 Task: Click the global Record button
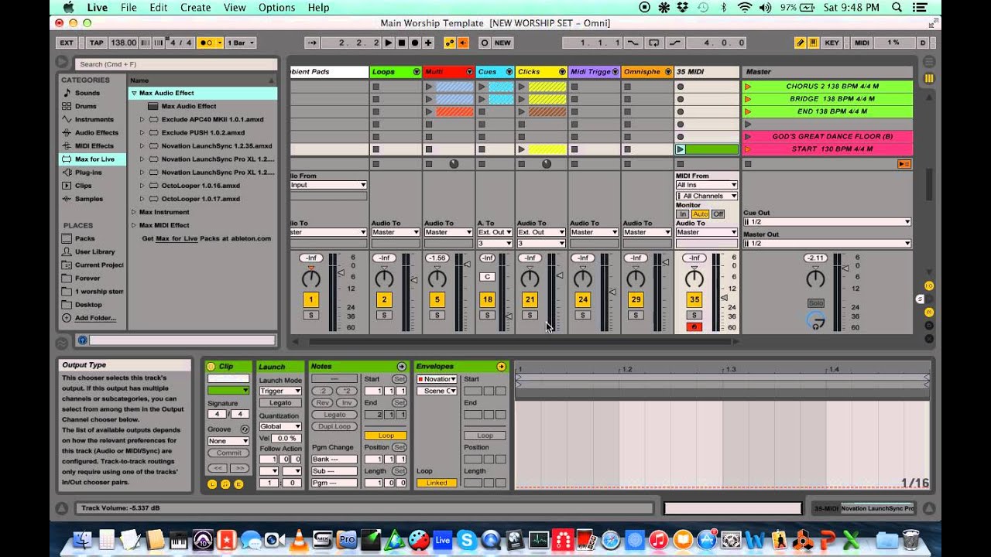[415, 43]
